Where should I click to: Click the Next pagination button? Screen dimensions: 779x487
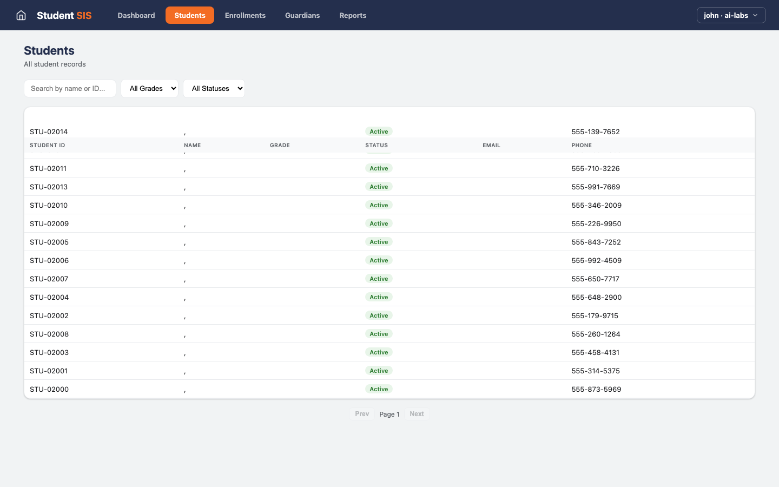tap(417, 413)
